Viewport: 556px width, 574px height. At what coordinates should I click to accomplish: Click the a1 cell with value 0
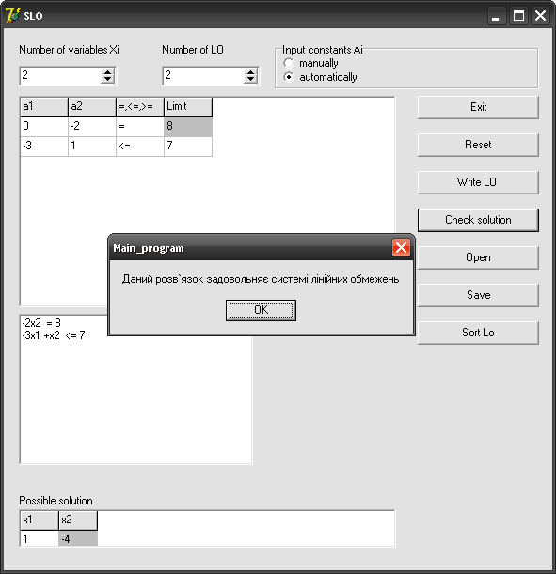(x=44, y=127)
